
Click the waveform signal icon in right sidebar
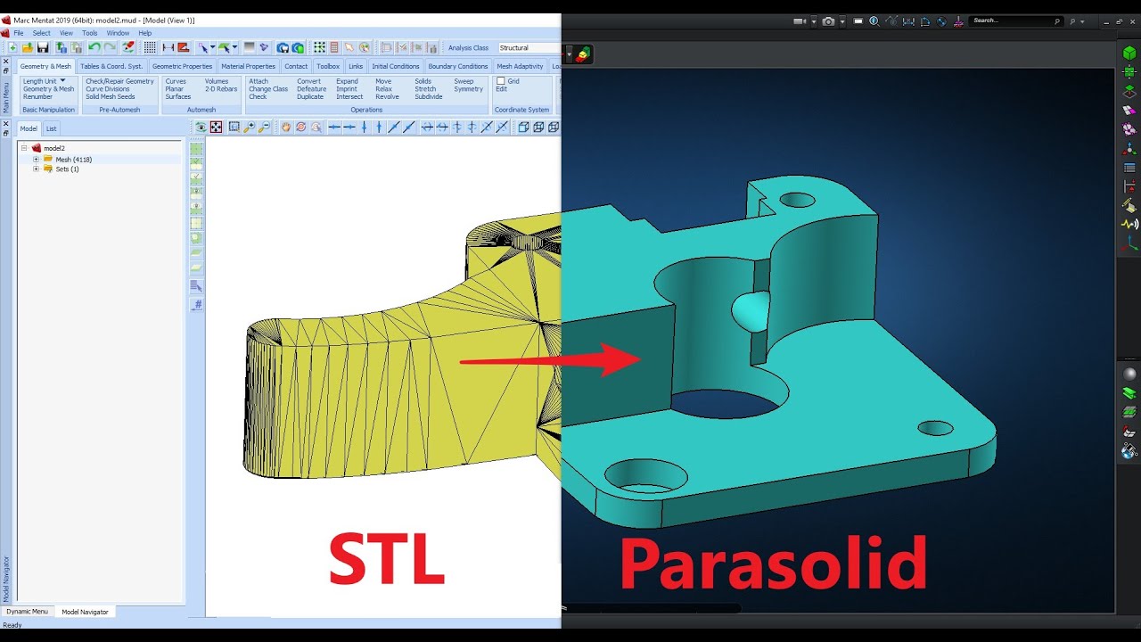[1129, 224]
